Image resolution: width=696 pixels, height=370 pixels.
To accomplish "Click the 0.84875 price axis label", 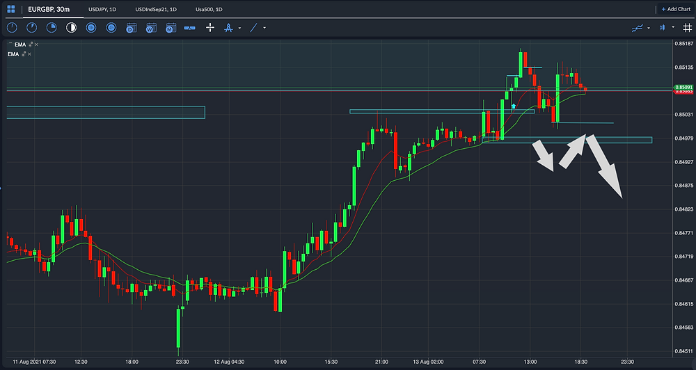I will [684, 186].
